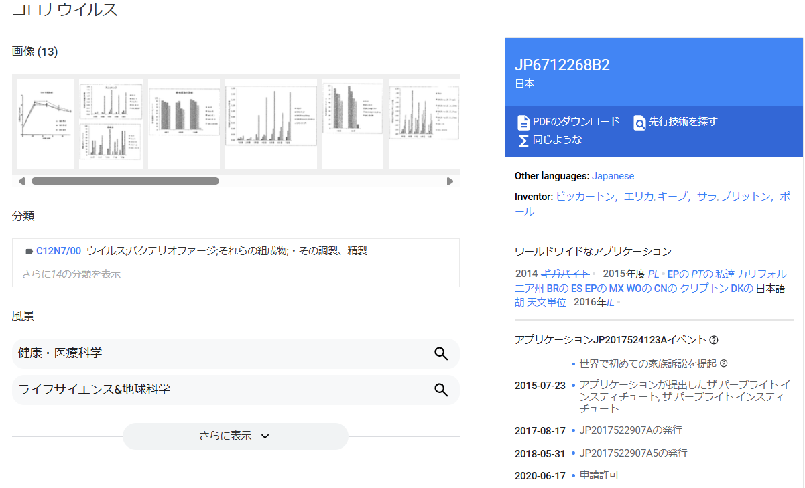Select the 日本語 worldwide application link
Screen dimensions: 805x488
(x=770, y=289)
